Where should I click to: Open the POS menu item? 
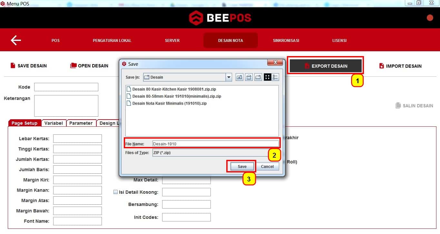[55, 40]
